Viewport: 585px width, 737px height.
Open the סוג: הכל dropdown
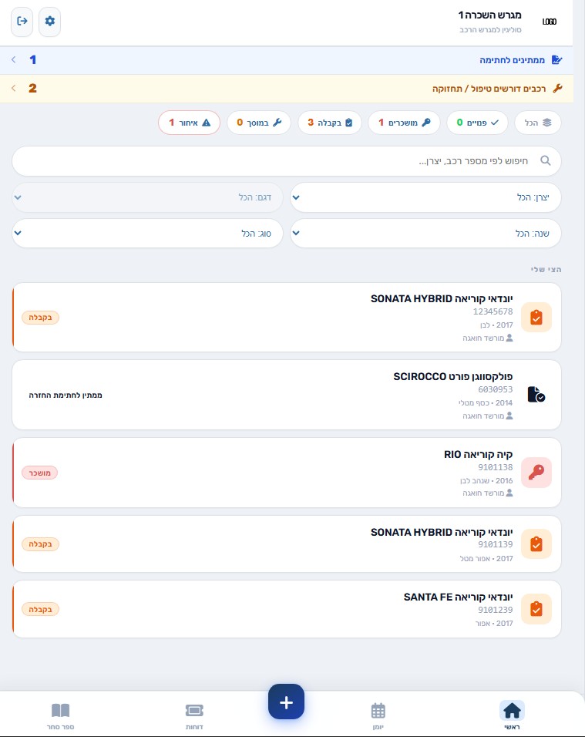point(147,233)
